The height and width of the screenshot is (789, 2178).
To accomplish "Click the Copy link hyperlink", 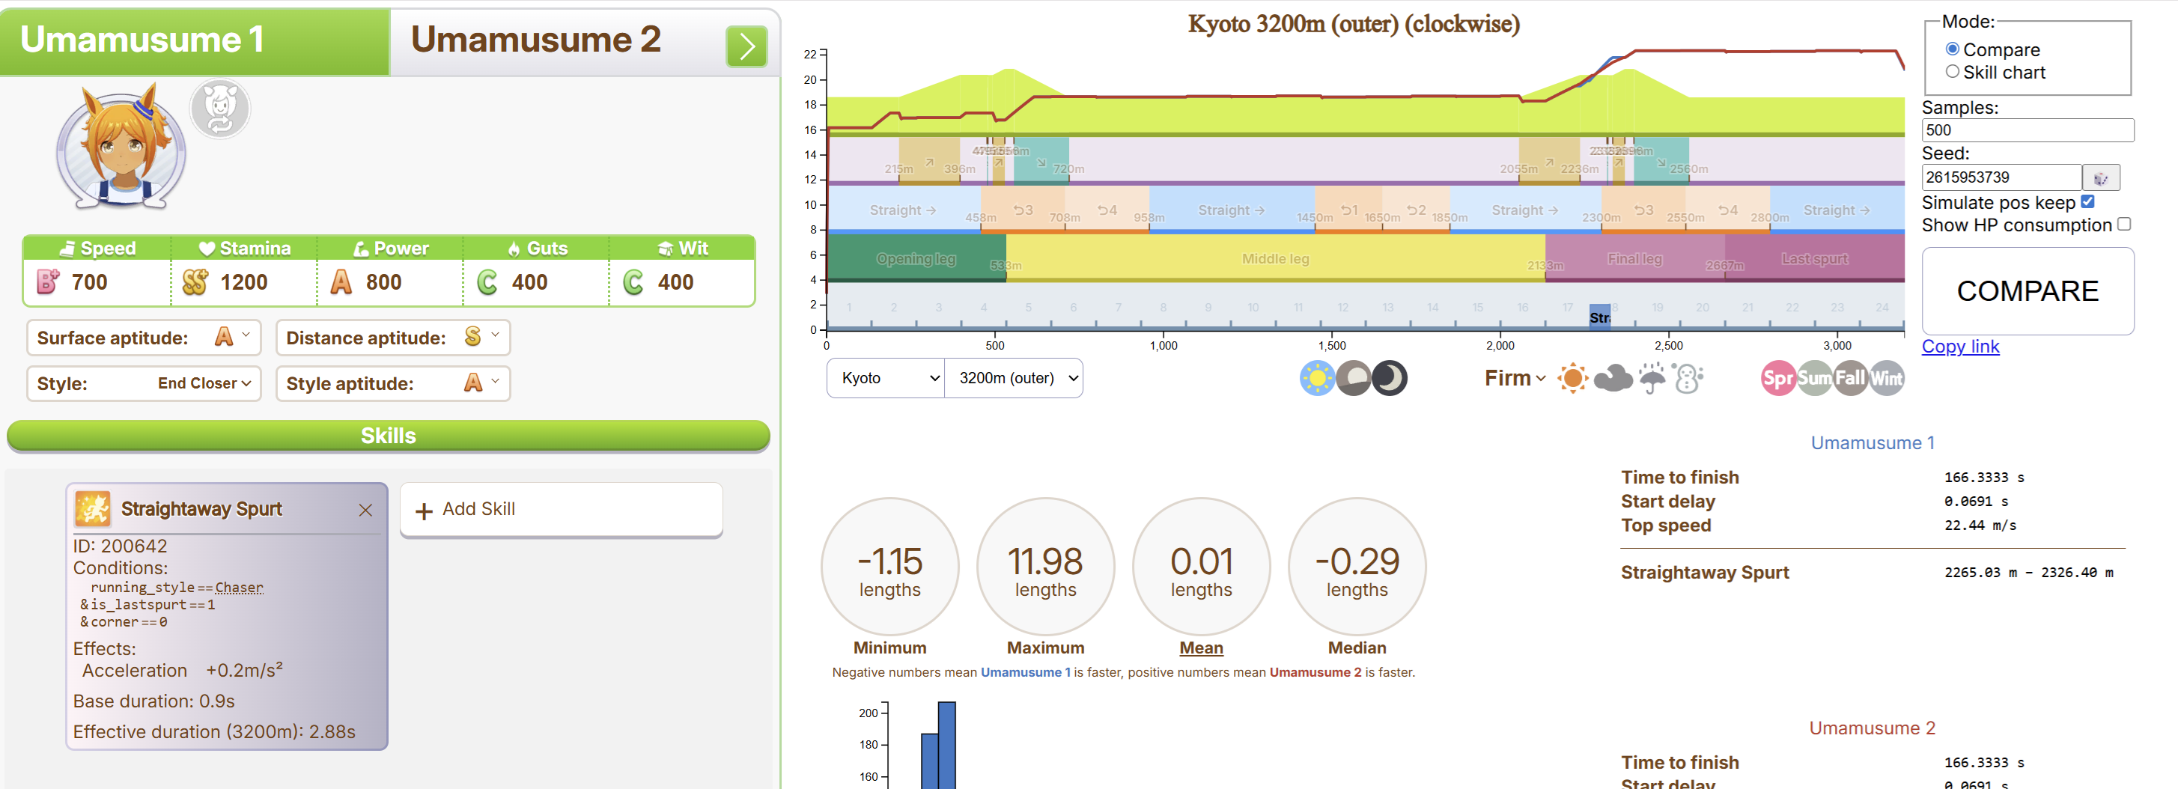I will [1960, 346].
